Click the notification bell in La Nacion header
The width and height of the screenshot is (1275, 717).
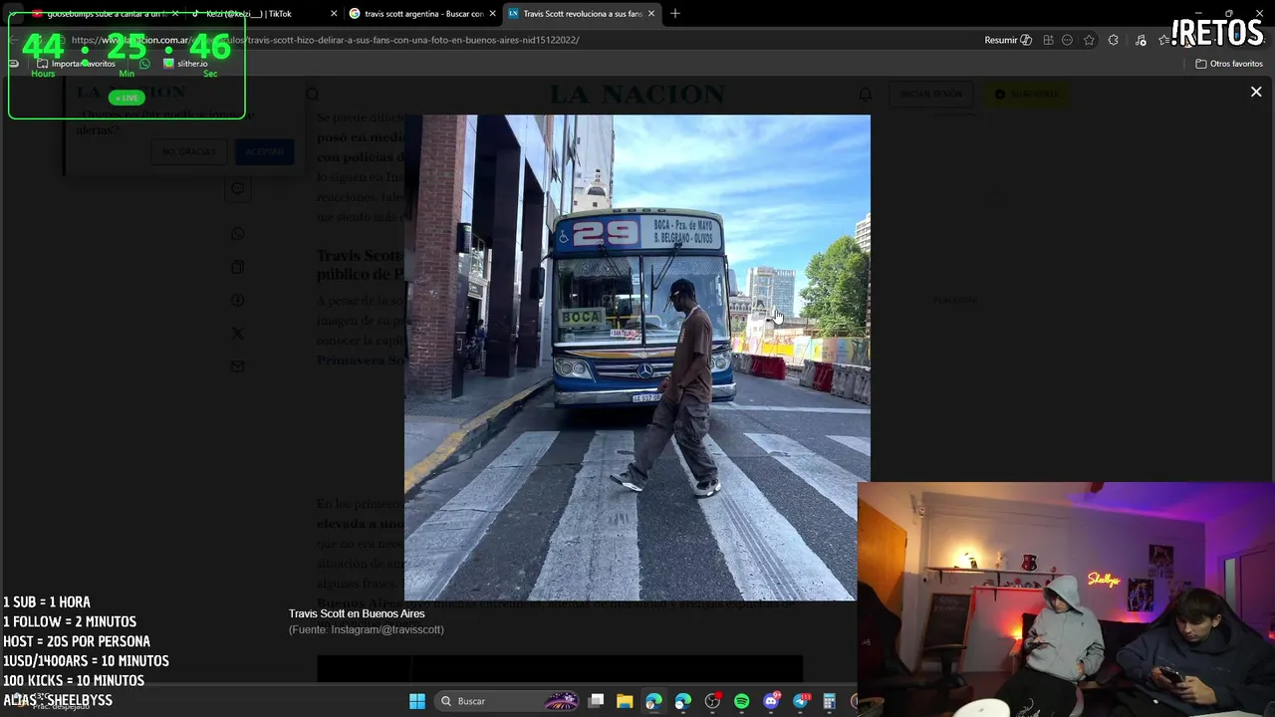pyautogui.click(x=865, y=94)
